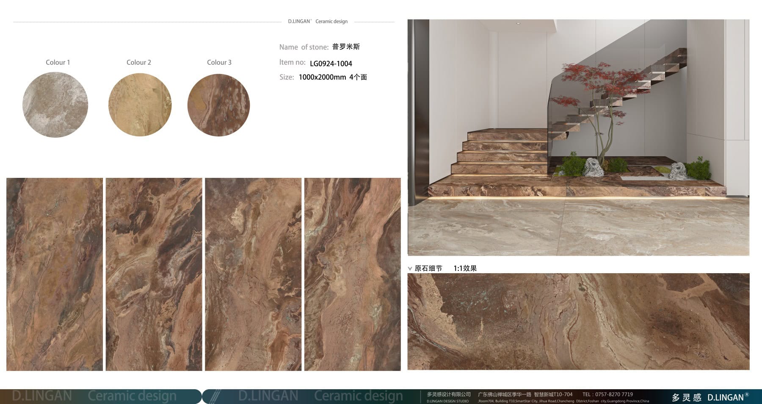Click the D.LINGAN Ceramic design header title

point(317,21)
